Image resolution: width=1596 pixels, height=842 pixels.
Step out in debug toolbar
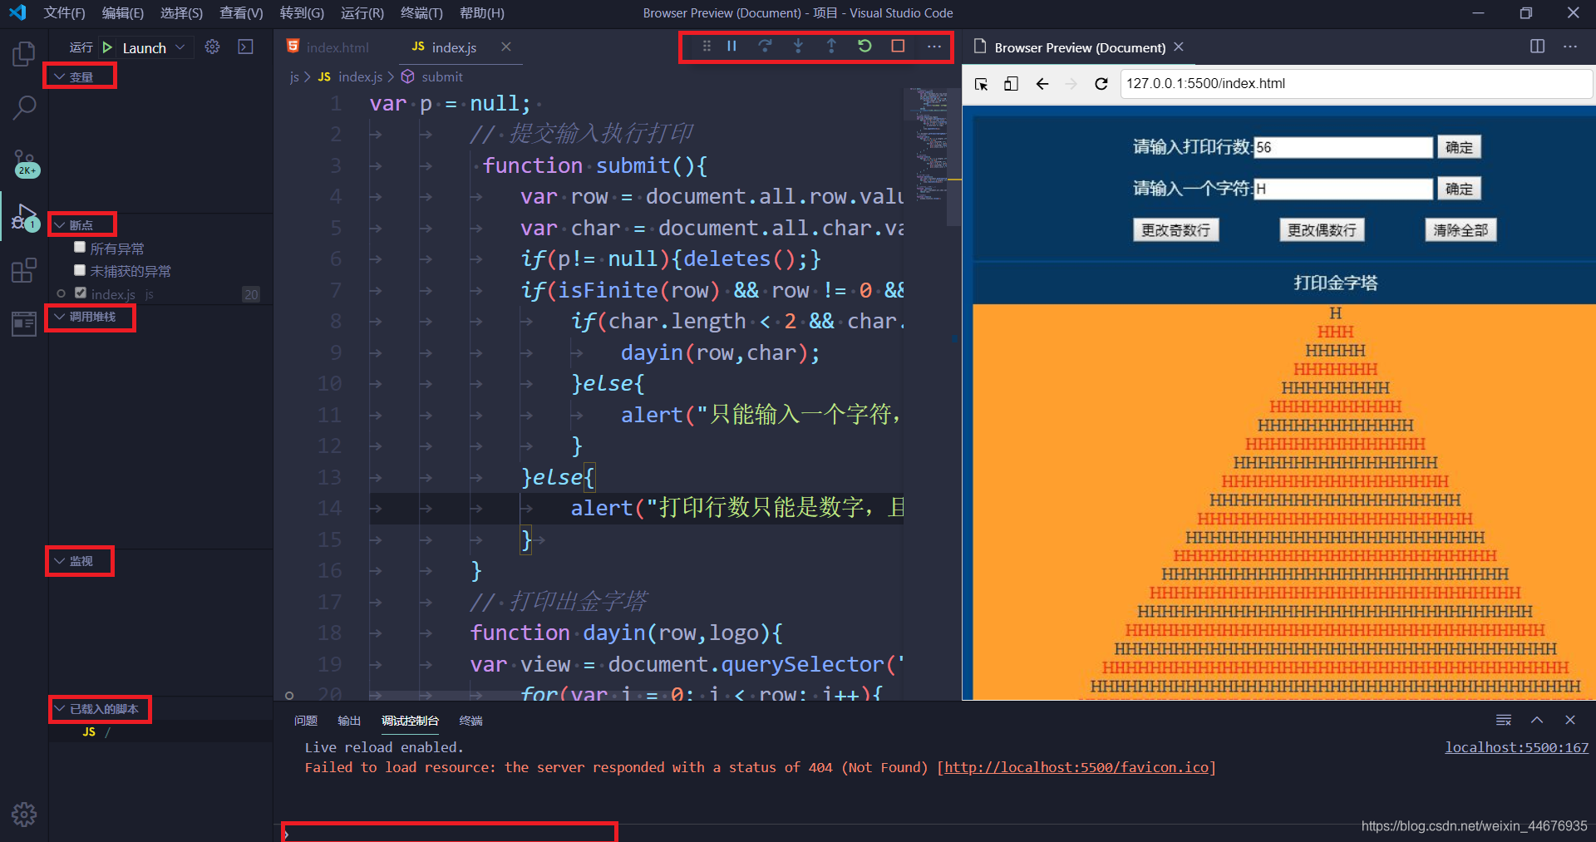click(x=831, y=47)
